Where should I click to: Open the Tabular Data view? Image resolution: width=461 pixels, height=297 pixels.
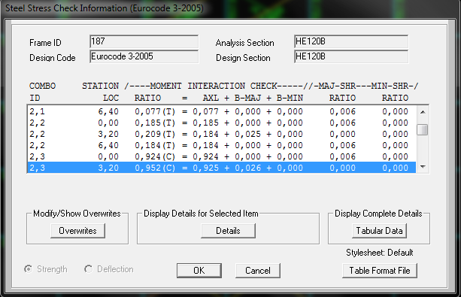tap(379, 231)
